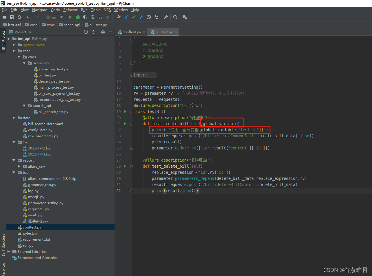Image resolution: width=372 pixels, height=276 pixels.
Task: Place cursor on line 32 print statement
Action: pyautogui.click(x=175, y=191)
